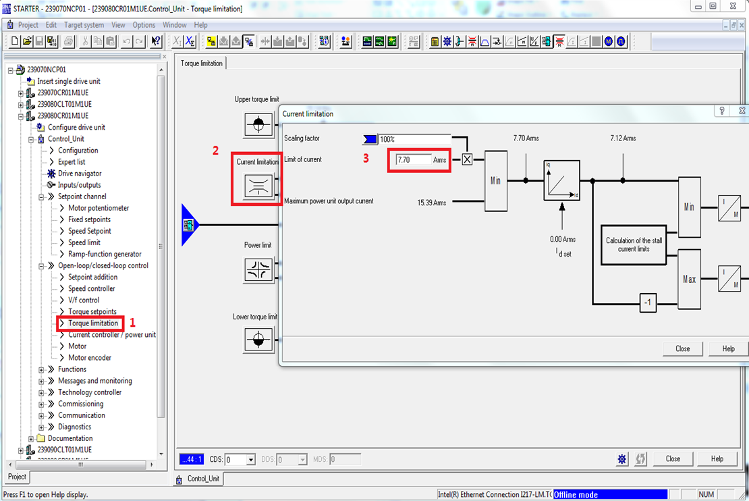Expand the Diagnostics tree node

pyautogui.click(x=41, y=427)
